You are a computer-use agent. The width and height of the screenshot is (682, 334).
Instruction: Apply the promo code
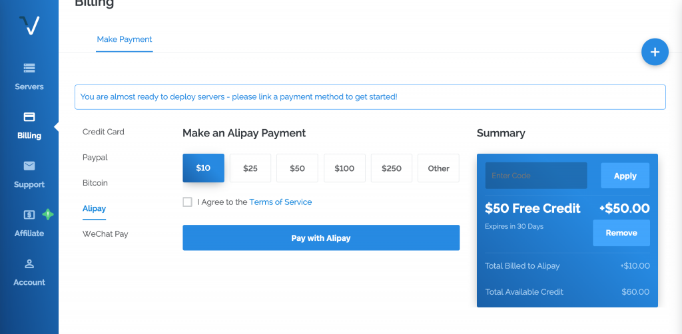[x=625, y=176]
